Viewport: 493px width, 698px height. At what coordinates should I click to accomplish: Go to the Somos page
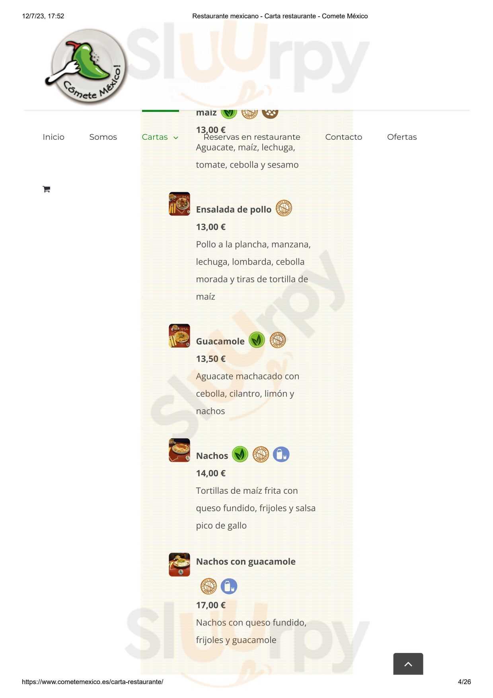[103, 137]
